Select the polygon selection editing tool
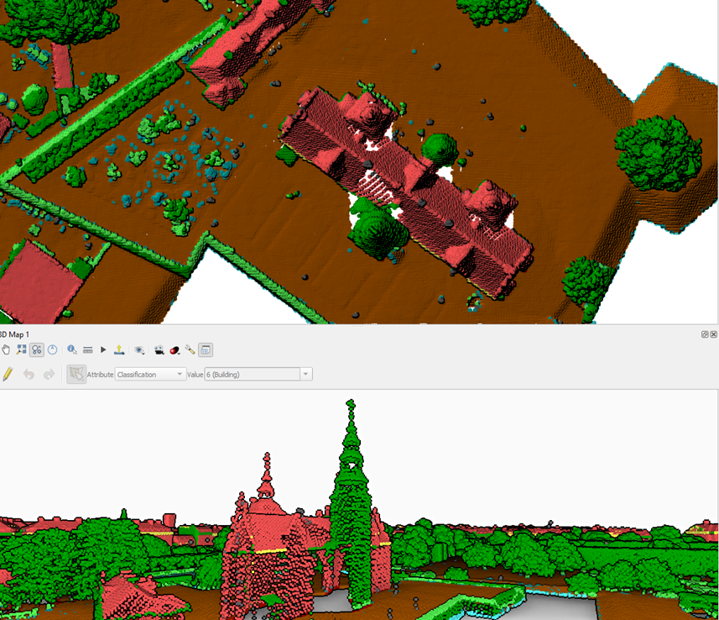Image resolution: width=719 pixels, height=620 pixels. (76, 375)
